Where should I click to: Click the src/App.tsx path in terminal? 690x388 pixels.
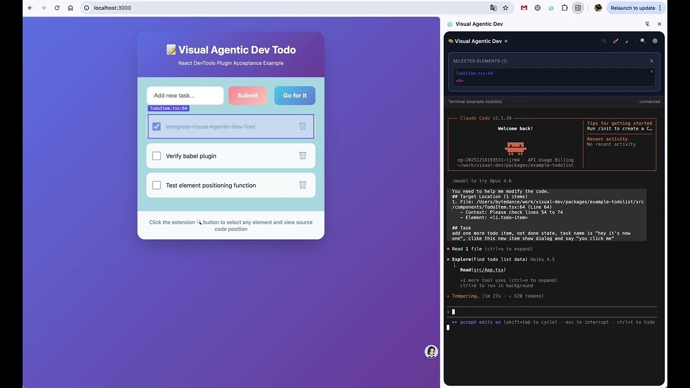[x=489, y=270]
